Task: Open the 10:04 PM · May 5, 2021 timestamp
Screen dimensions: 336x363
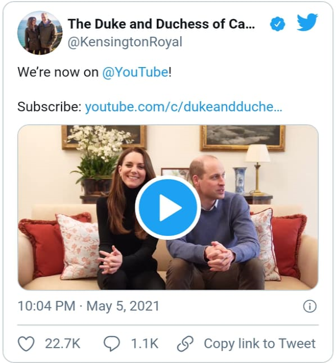Action: 88,306
